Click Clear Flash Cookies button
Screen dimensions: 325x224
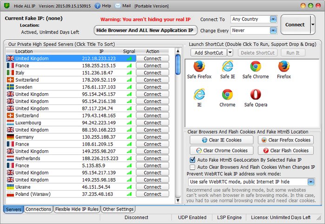285,150
